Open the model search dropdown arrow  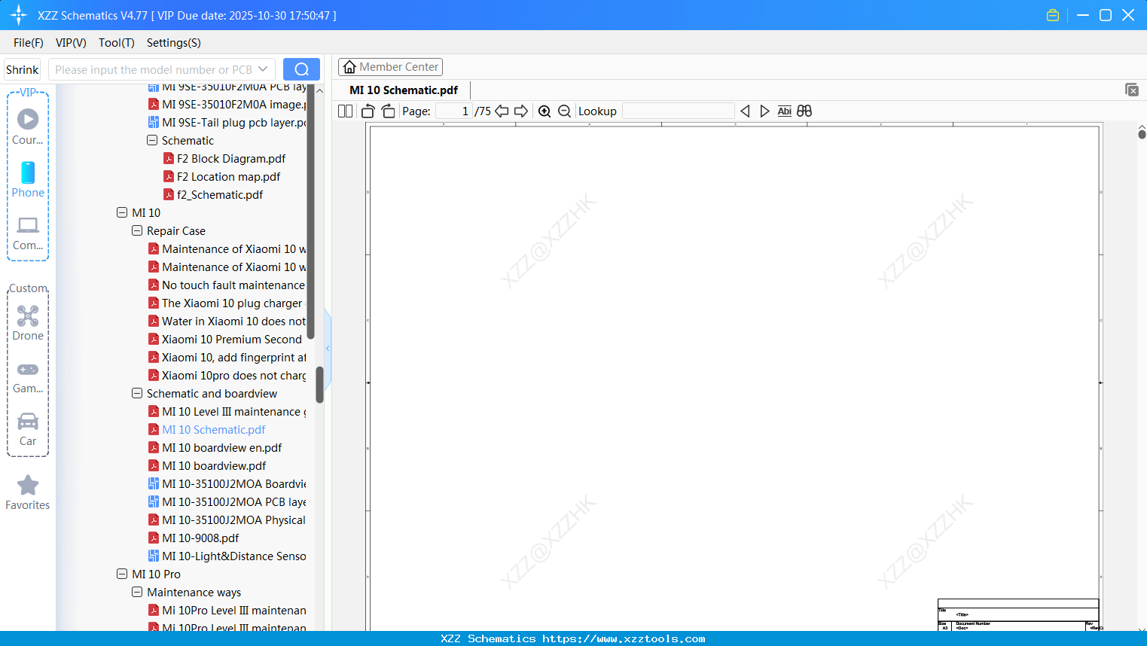click(263, 69)
